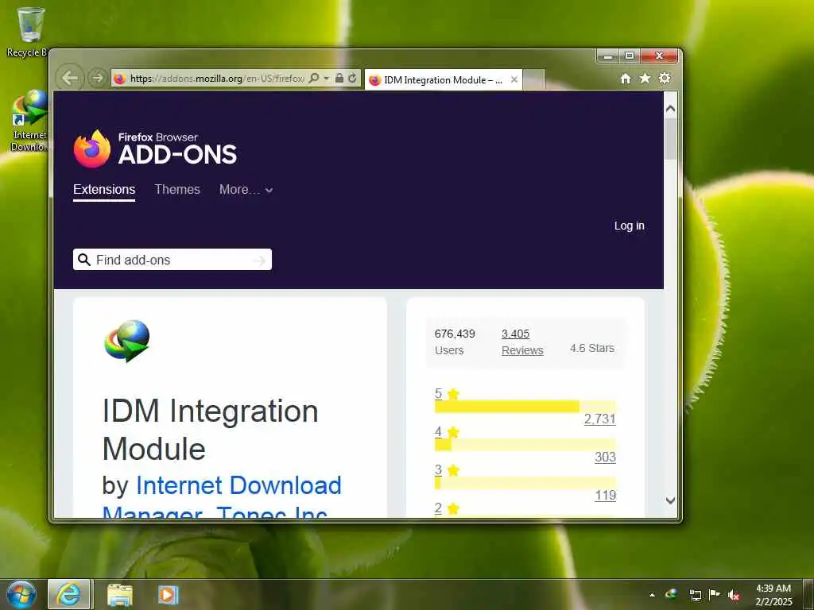Open the 119 three-star reviews count
This screenshot has height=610, width=814.
605,496
